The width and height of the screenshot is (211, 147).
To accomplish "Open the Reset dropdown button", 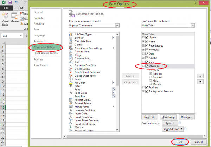I will (170, 123).
